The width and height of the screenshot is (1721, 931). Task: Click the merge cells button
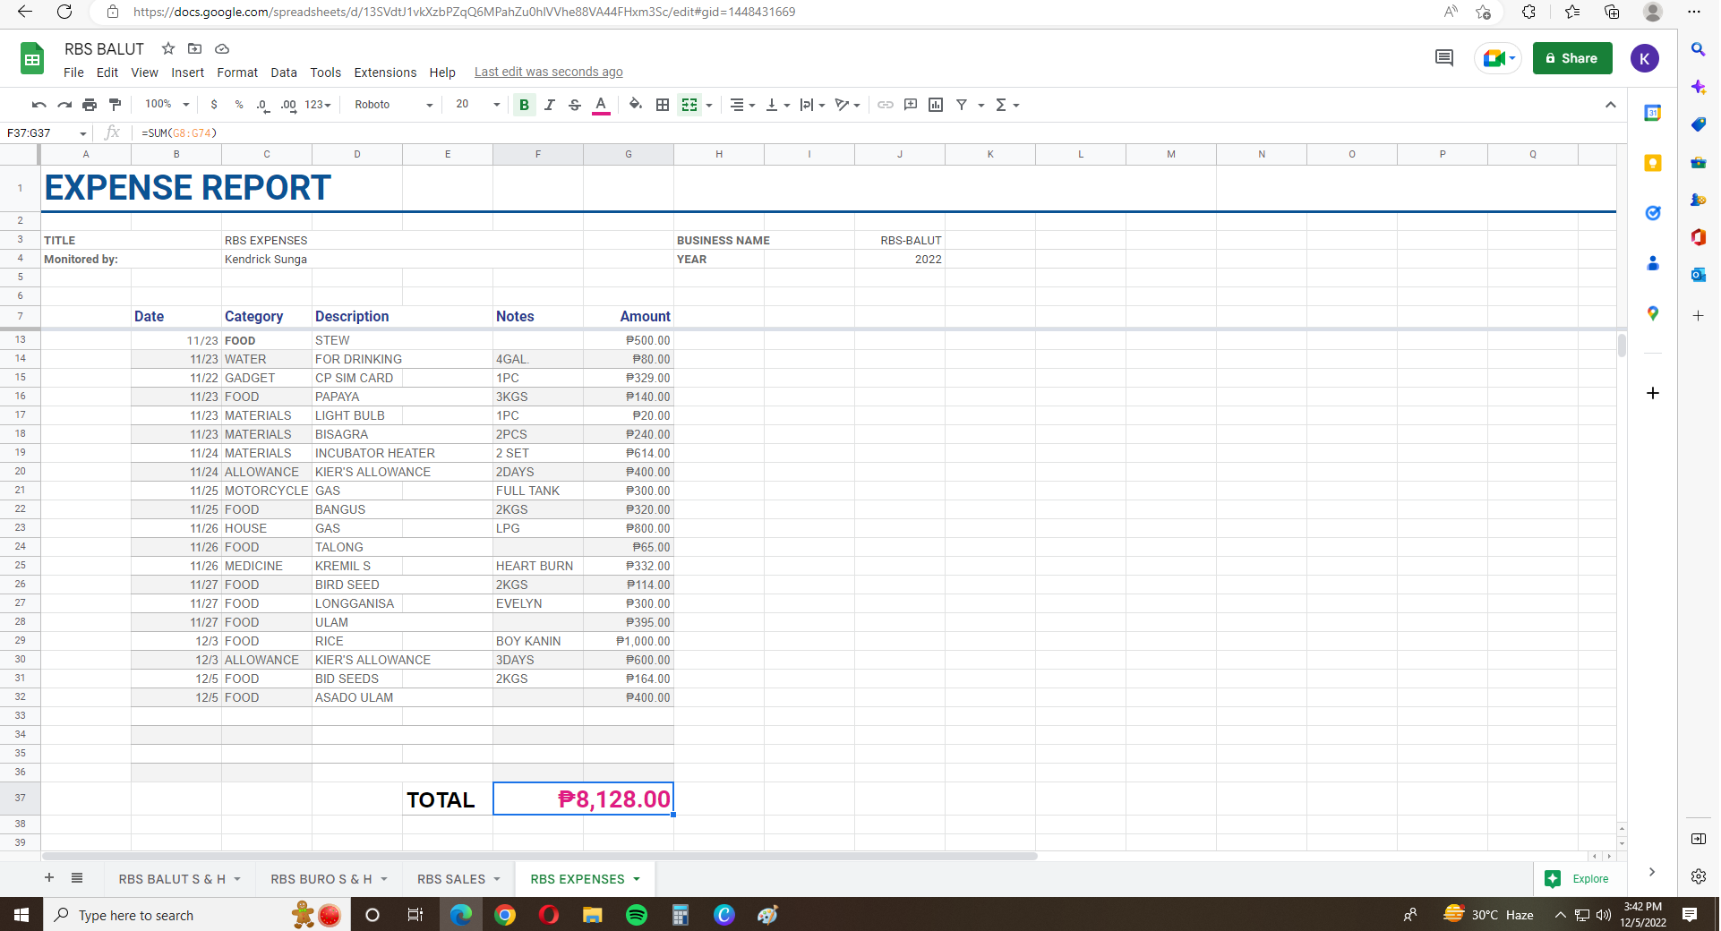689,105
